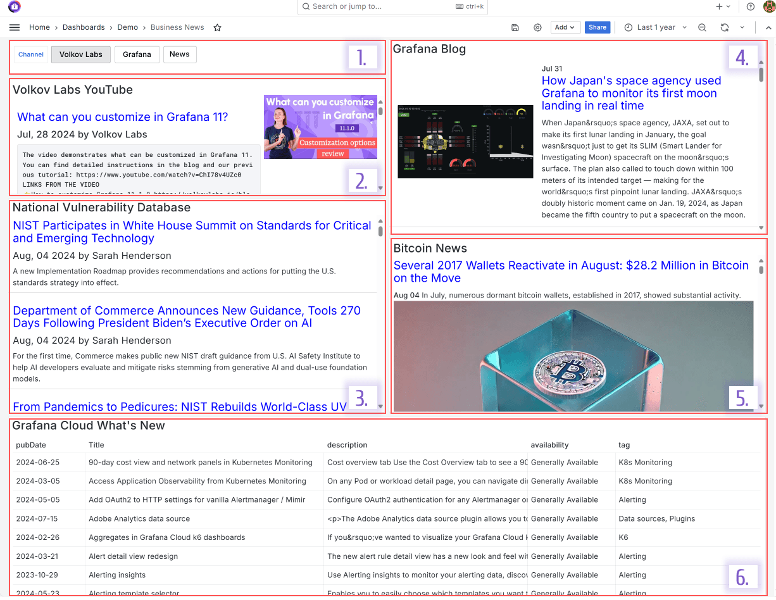Collapse the top bar using the caret icon

[x=768, y=27]
